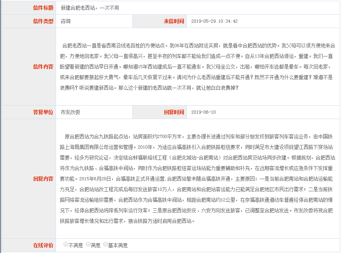341x253 pixels.
Task: Click the 答复单位 label
Action: [43, 112]
